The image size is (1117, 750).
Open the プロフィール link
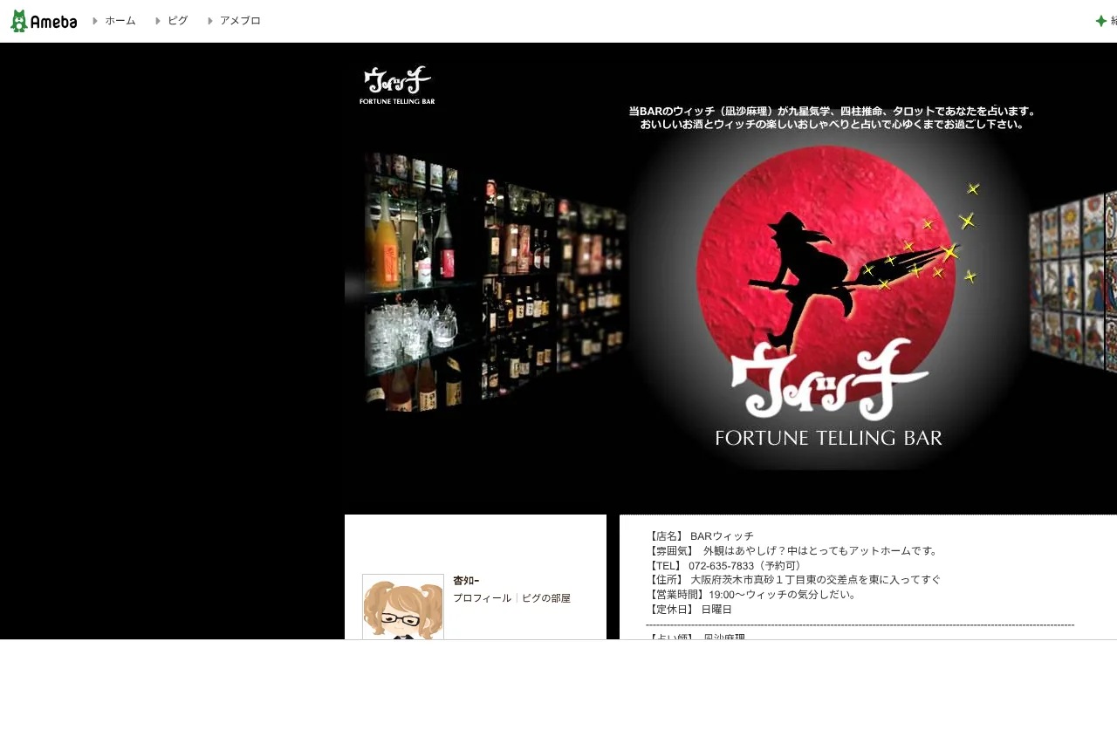pos(482,598)
